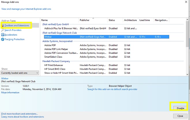Open the Show add-ons dropdown

click(20, 73)
